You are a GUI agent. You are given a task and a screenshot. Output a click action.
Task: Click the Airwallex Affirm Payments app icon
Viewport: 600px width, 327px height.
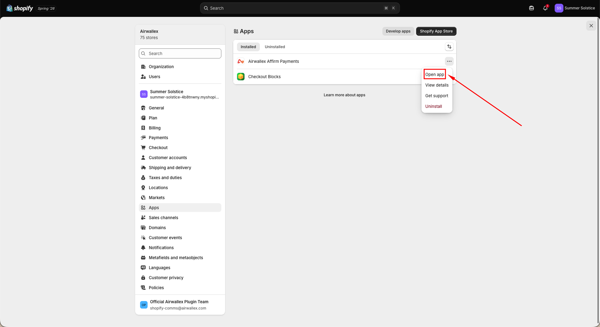point(241,61)
